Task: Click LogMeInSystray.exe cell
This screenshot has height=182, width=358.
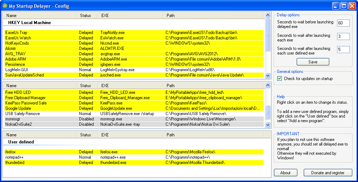Action: (117, 69)
